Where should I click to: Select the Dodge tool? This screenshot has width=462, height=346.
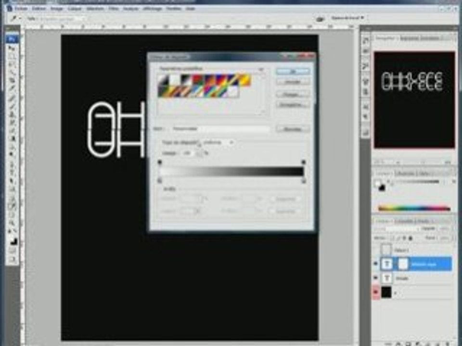coord(13,154)
